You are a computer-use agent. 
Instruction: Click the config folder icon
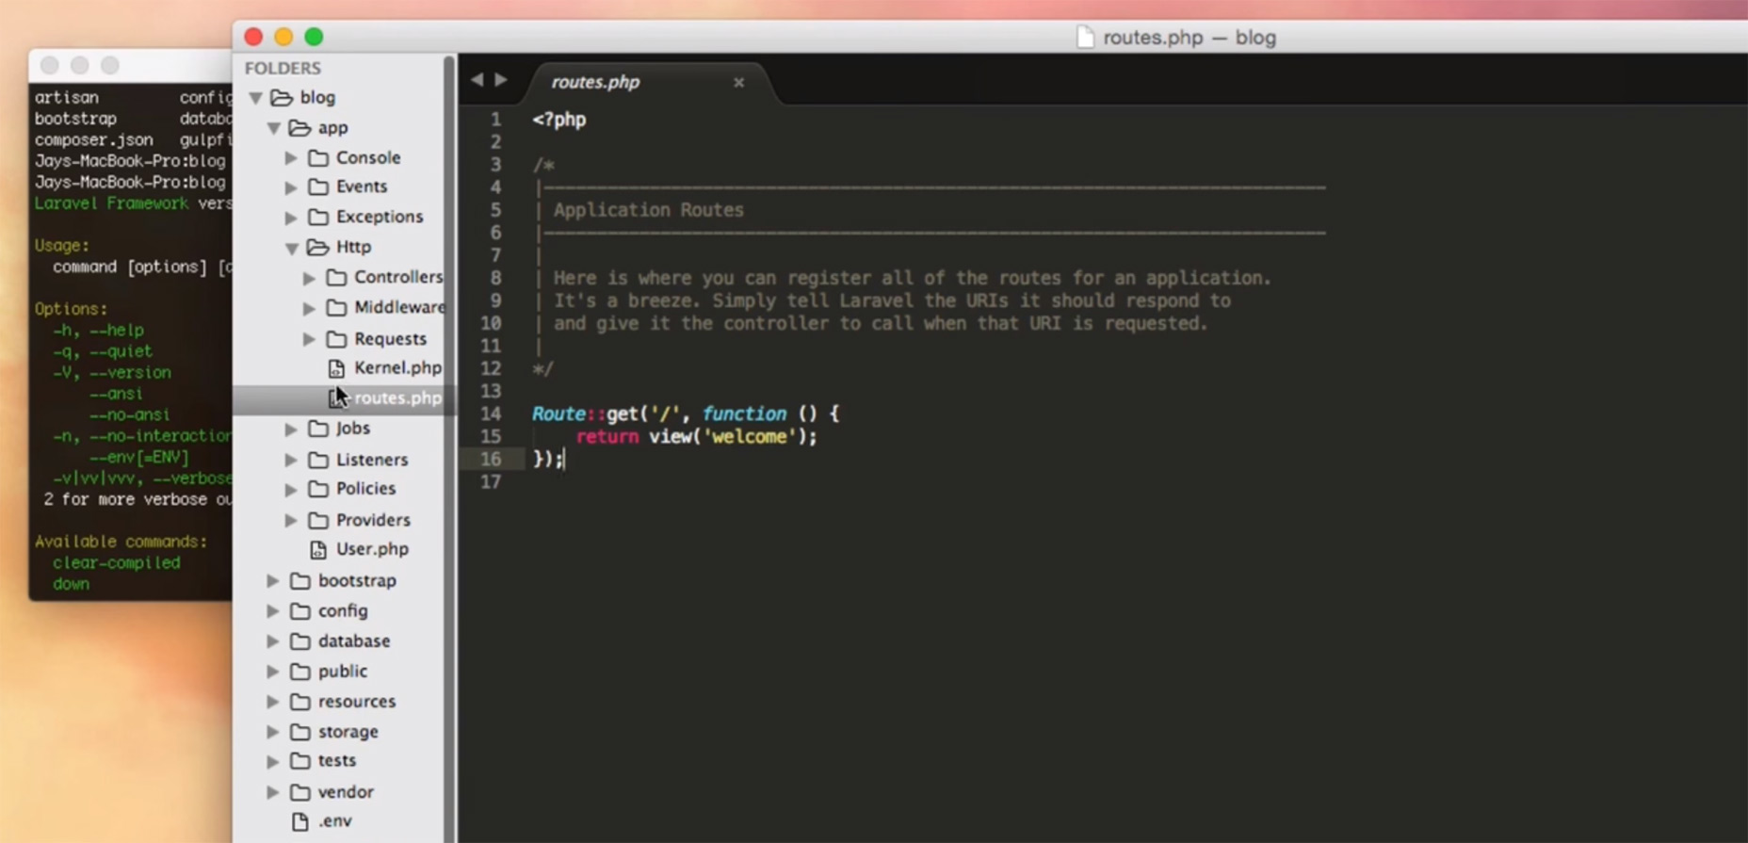pyautogui.click(x=300, y=610)
